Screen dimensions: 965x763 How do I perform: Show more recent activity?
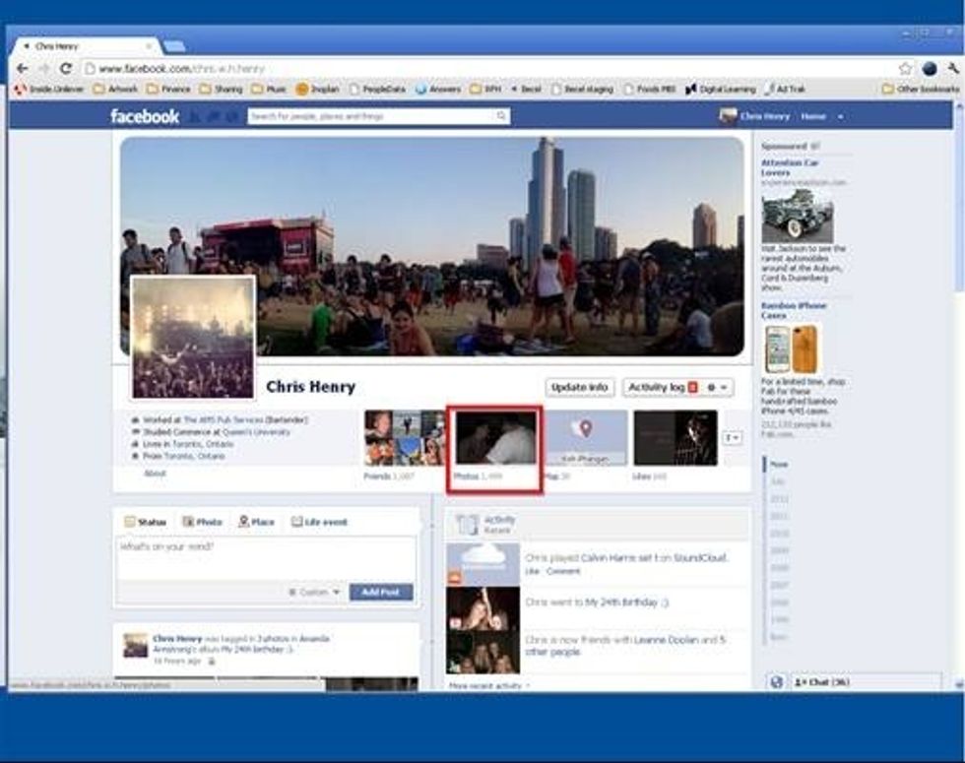point(489,685)
